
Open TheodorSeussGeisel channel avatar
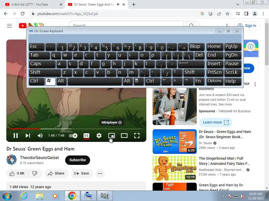pos(12,160)
